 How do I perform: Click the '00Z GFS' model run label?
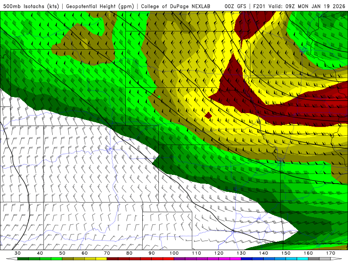[x=235, y=6]
